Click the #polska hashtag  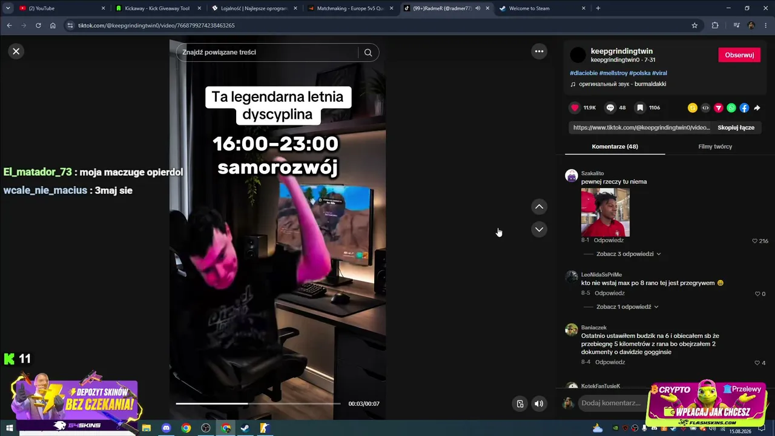tap(639, 73)
